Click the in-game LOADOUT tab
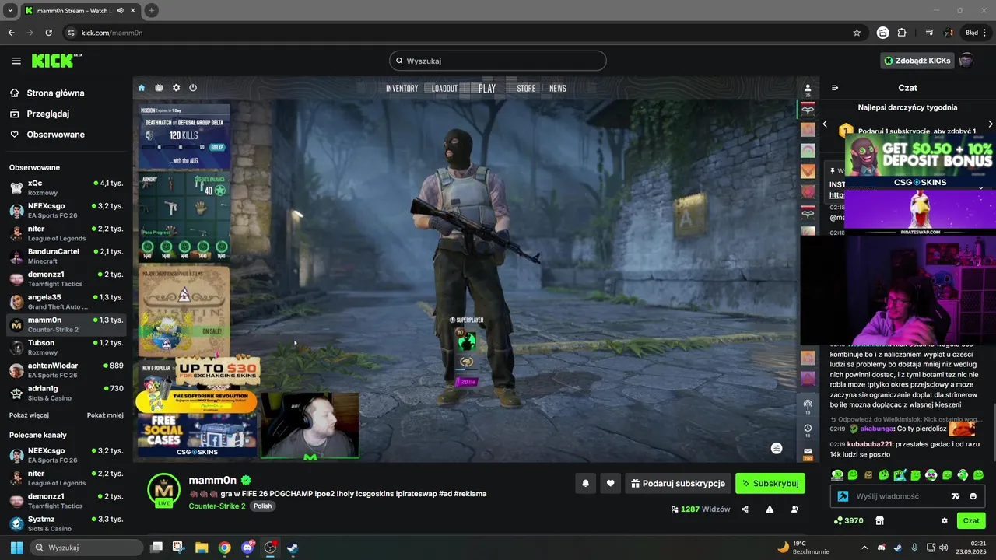Image resolution: width=996 pixels, height=560 pixels. (x=445, y=89)
